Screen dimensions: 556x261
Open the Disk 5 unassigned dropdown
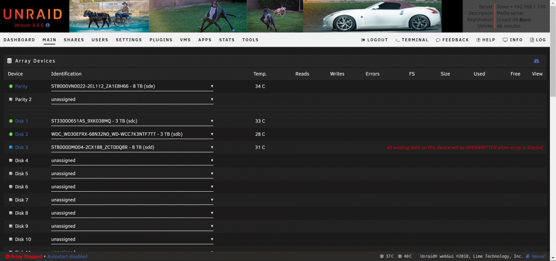pyautogui.click(x=132, y=173)
